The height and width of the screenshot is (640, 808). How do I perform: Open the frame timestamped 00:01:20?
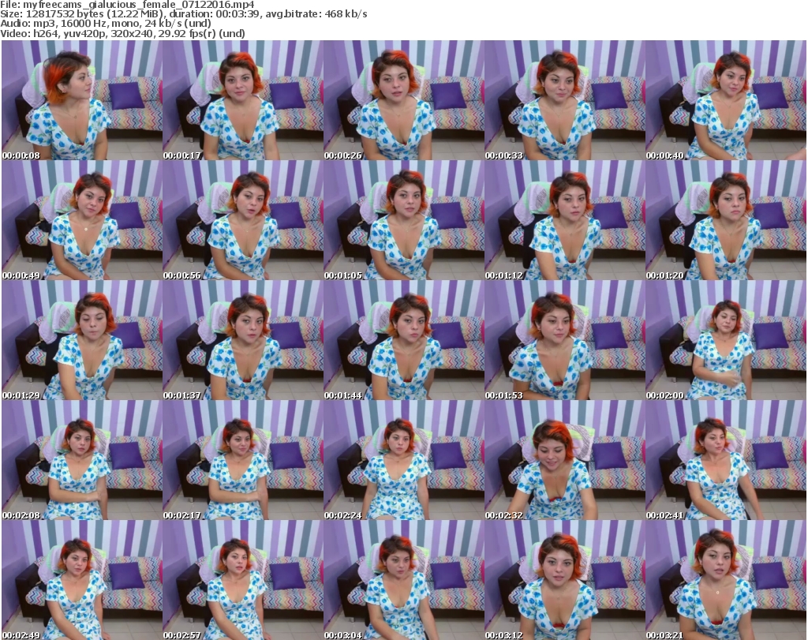tap(726, 220)
